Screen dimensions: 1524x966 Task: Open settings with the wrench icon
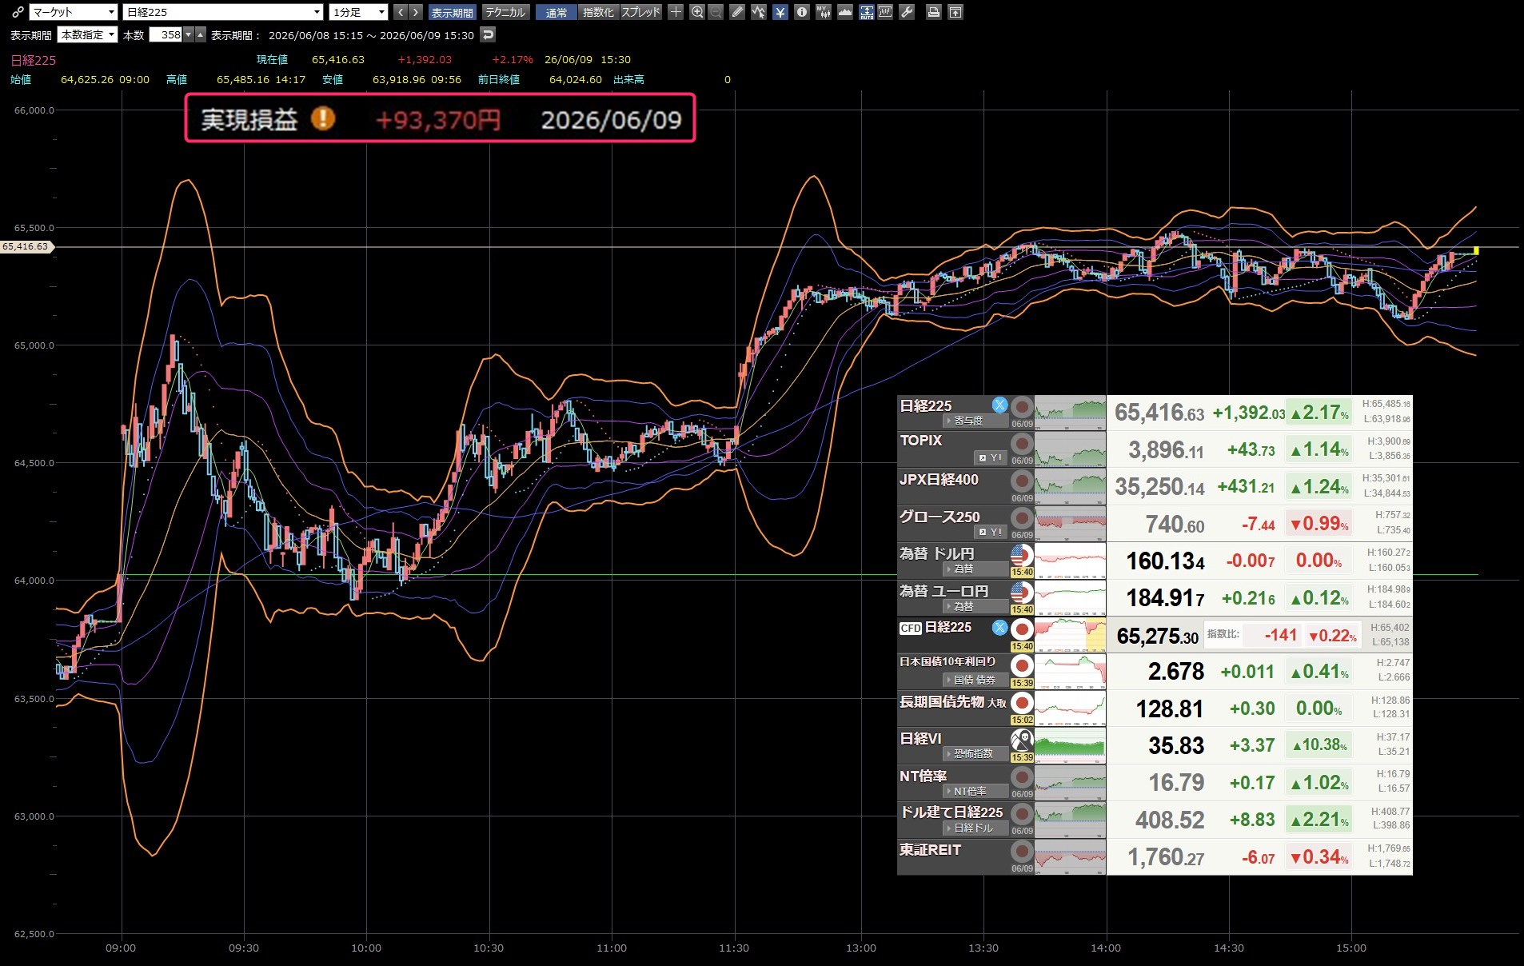(x=906, y=12)
